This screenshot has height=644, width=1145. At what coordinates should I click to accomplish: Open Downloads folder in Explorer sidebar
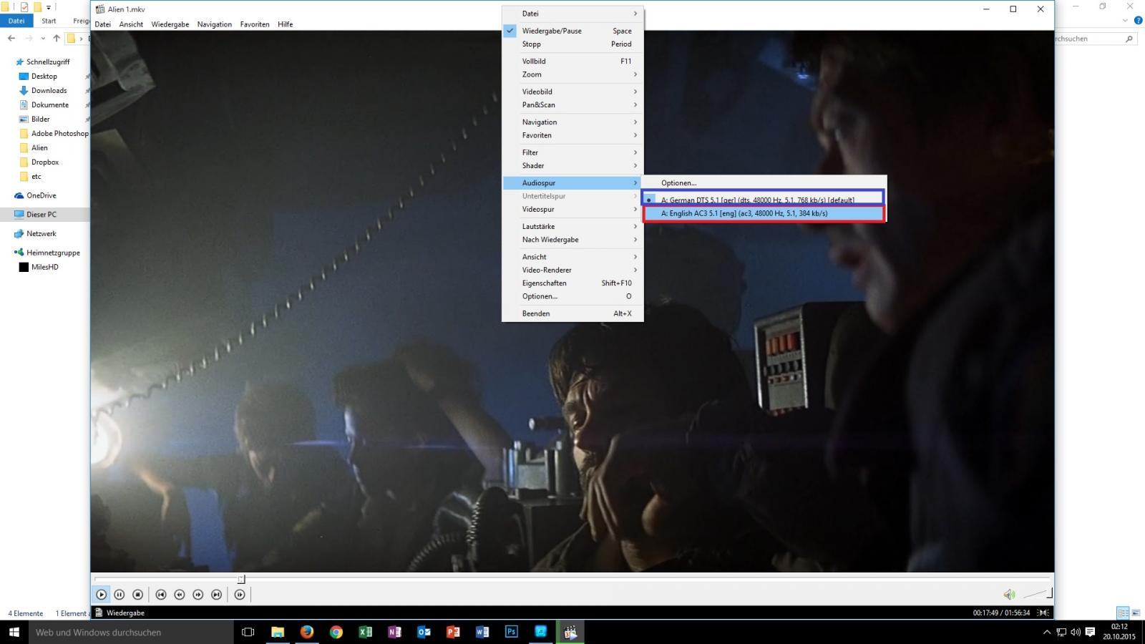(49, 90)
